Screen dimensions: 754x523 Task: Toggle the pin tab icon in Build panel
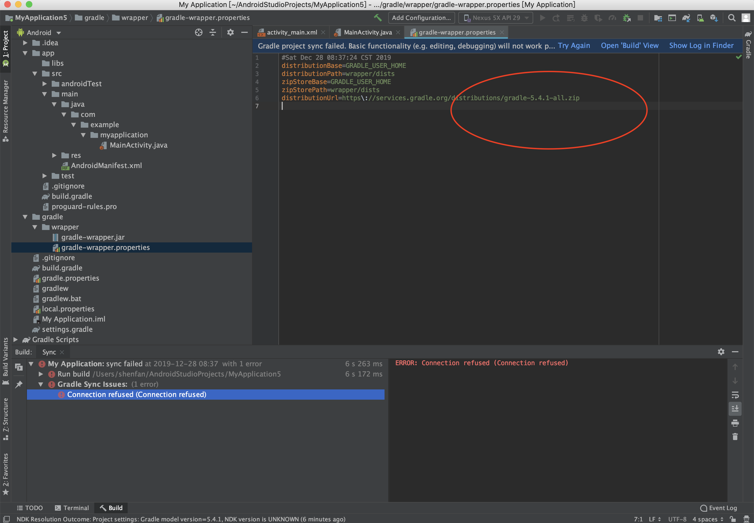tap(19, 384)
